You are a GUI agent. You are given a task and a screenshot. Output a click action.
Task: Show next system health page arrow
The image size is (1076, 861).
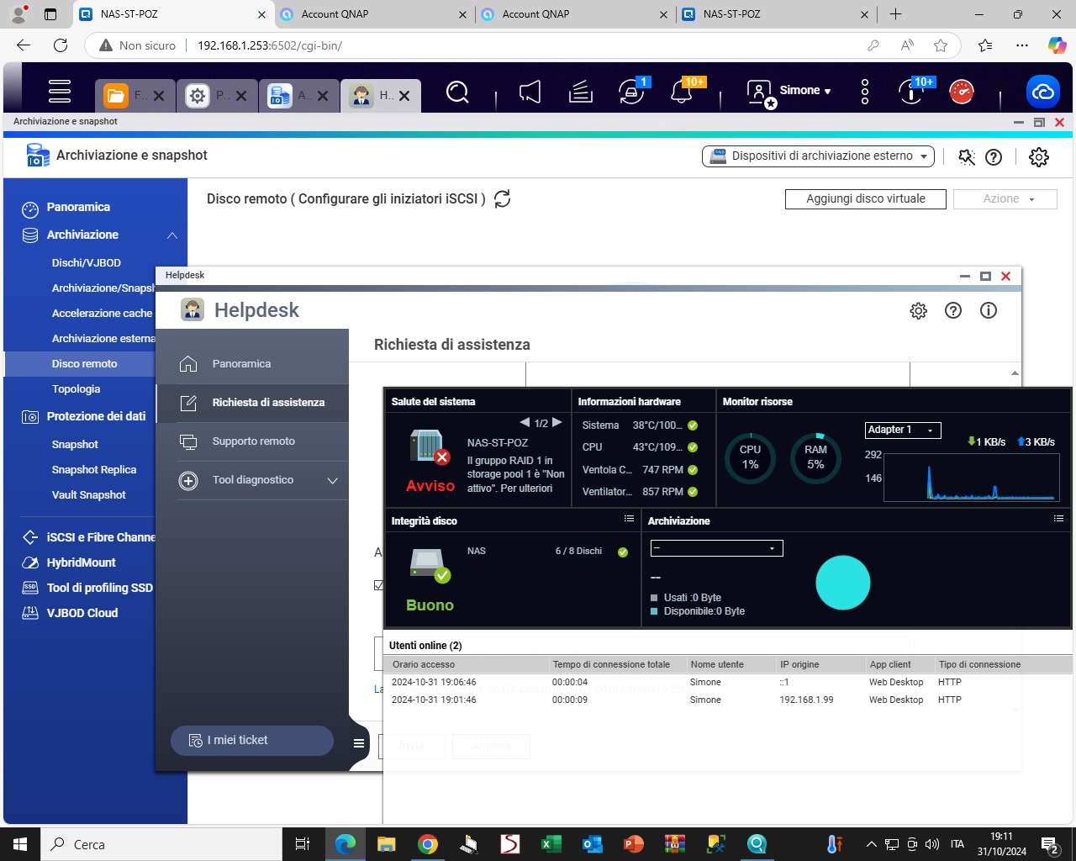pyautogui.click(x=557, y=422)
